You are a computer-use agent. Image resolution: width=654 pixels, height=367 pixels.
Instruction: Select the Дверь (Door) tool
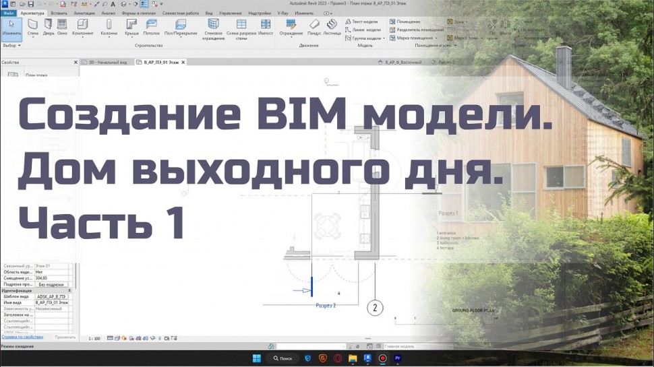(49, 27)
